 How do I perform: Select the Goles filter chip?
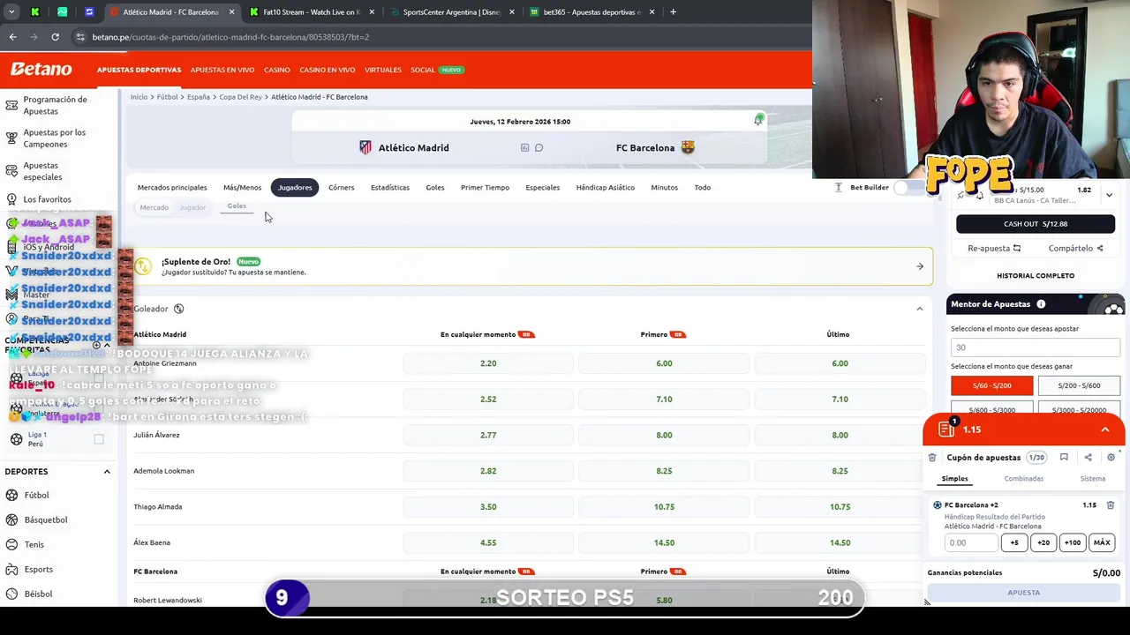pos(237,206)
